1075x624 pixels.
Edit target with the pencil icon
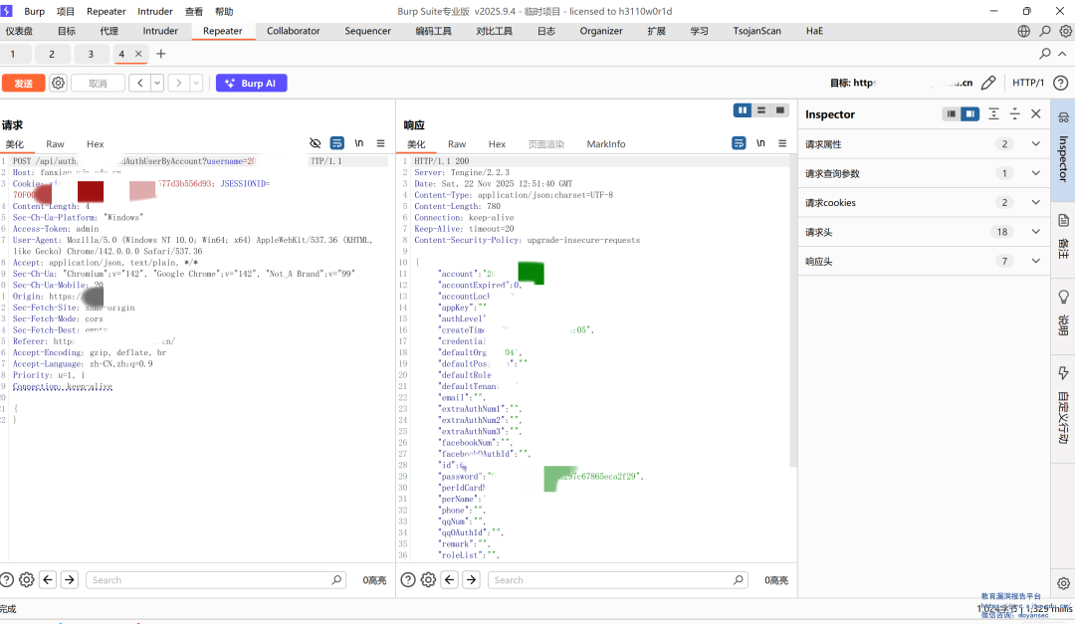point(988,83)
